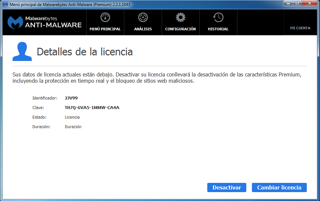The width and height of the screenshot is (320, 201).
Task: Click the blue user profile icon
Action: coord(22,51)
